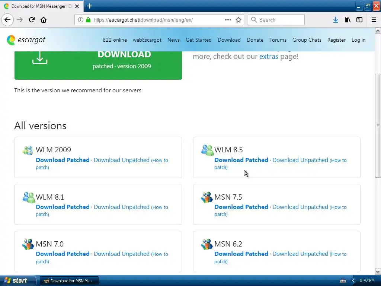This screenshot has width=381, height=286.
Task: Open the Register nav link
Action: pos(336,40)
